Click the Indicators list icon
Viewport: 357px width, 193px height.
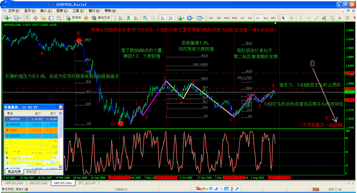point(180,18)
